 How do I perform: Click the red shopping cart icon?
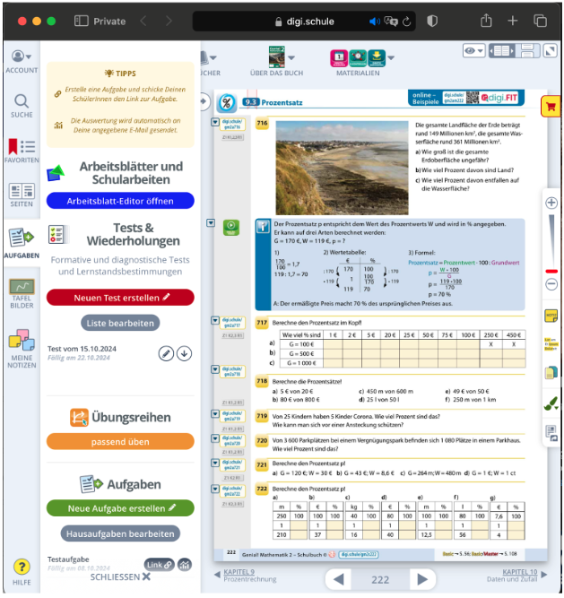click(550, 107)
